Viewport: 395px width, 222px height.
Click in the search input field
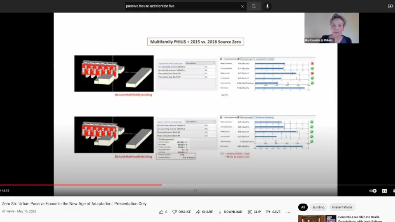pos(181,6)
